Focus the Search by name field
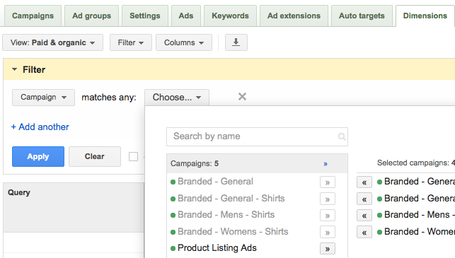455x258 pixels. 257,136
